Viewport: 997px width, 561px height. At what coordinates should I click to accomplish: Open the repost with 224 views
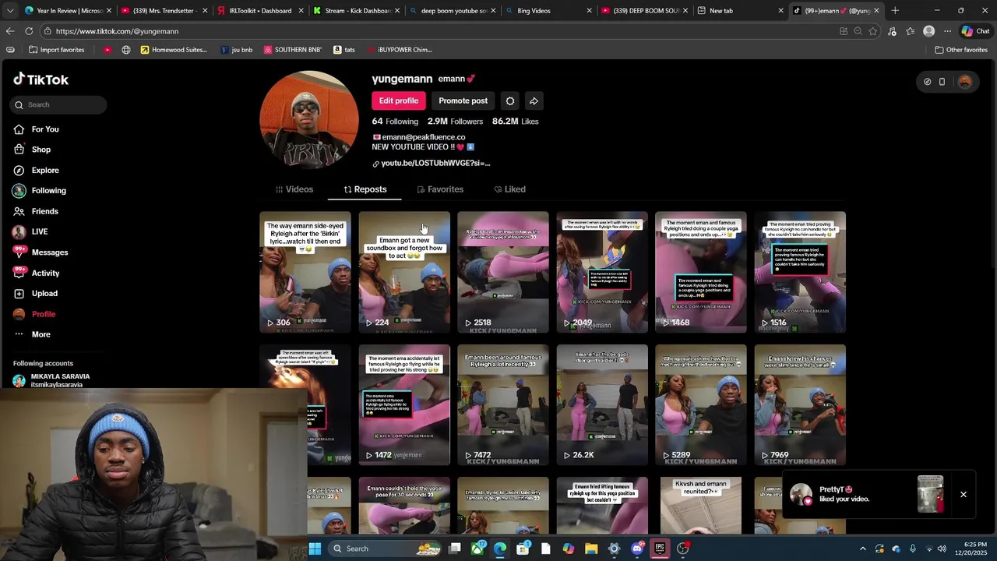(404, 272)
